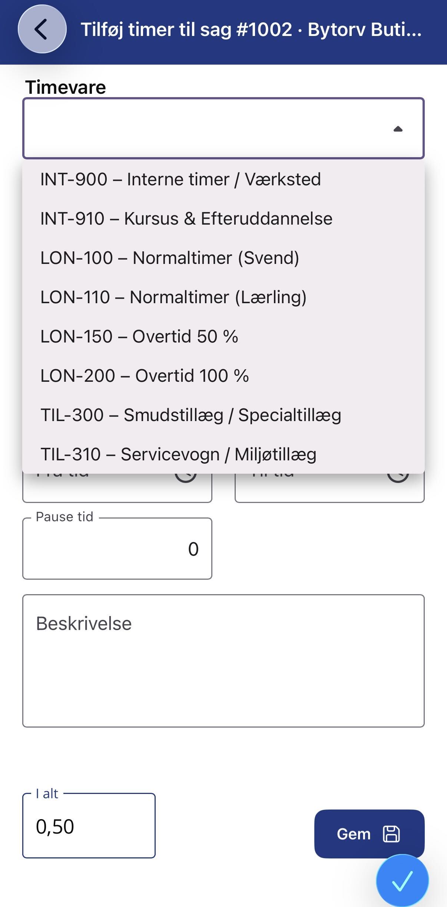Open the Til tid clock picker
The height and width of the screenshot is (907, 447).
click(x=398, y=478)
